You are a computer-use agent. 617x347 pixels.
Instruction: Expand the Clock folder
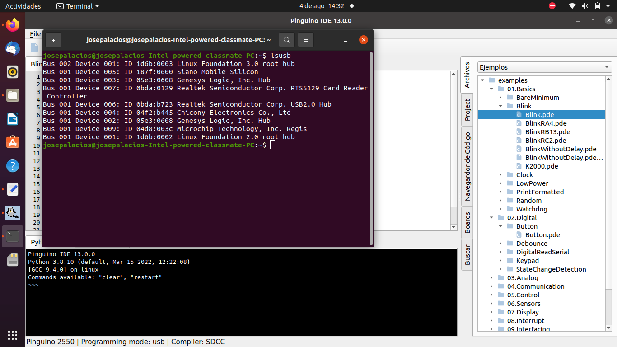click(500, 175)
